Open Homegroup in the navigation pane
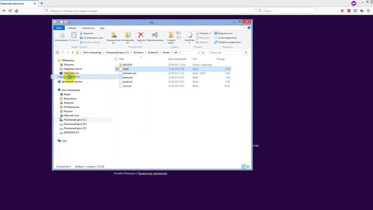This screenshot has width=373, height=210. [72, 82]
